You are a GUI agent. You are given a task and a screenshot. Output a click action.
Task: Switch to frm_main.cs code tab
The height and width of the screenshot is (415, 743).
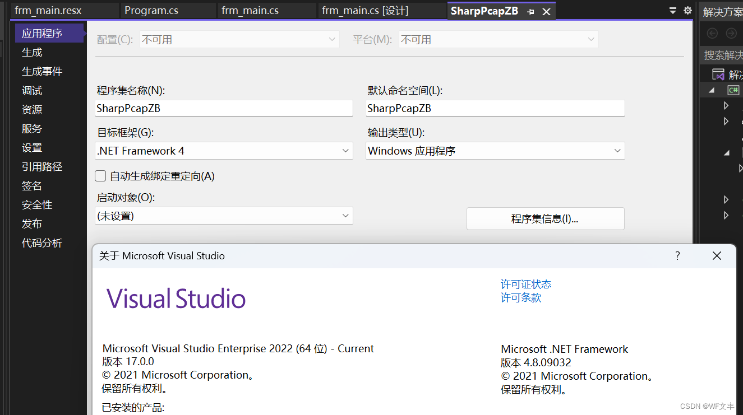(x=267, y=11)
